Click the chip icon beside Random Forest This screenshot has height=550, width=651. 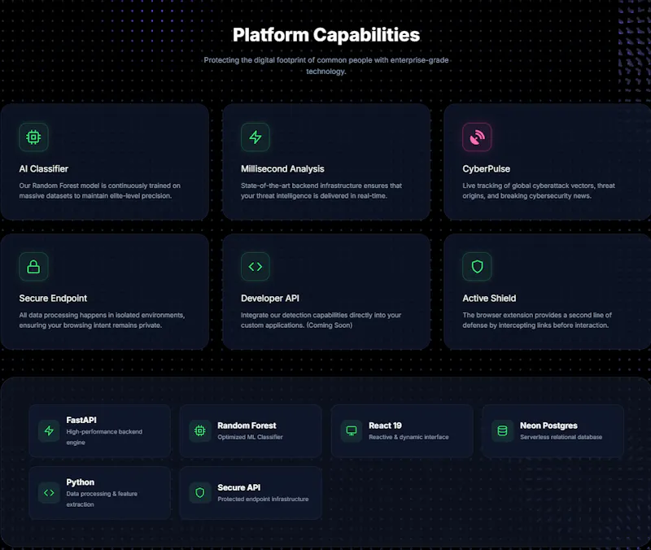coord(200,431)
